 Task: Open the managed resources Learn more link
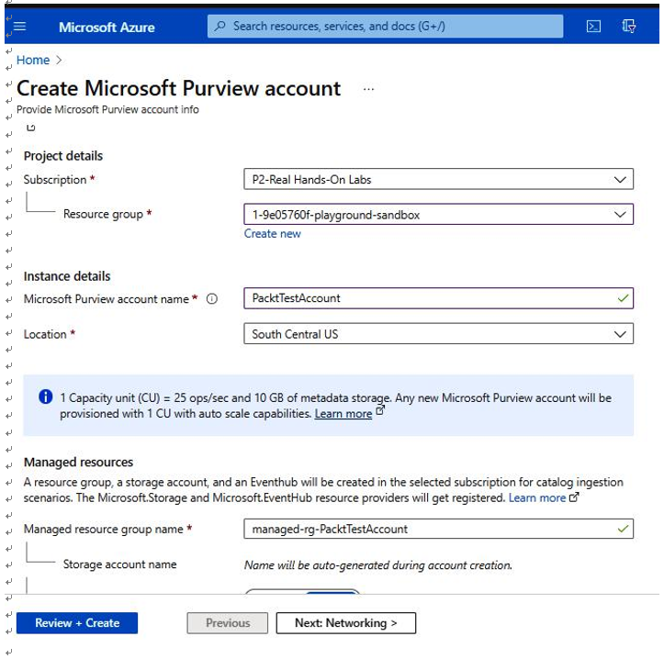pyautogui.click(x=537, y=497)
